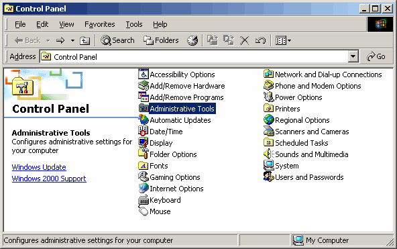Click the Undo toolbar icon
Image resolution: width=397 pixels, height=249 pixels.
click(x=260, y=40)
